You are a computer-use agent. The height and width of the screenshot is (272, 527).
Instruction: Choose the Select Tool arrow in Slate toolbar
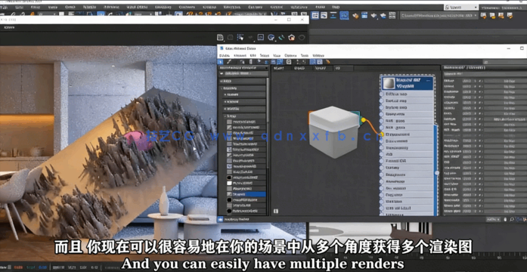pos(221,62)
